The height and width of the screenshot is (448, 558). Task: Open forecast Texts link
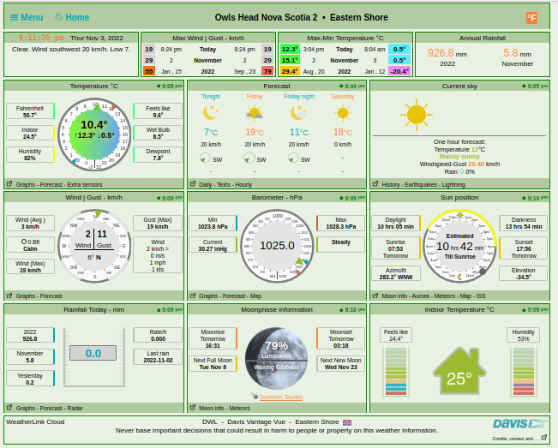pyautogui.click(x=224, y=184)
